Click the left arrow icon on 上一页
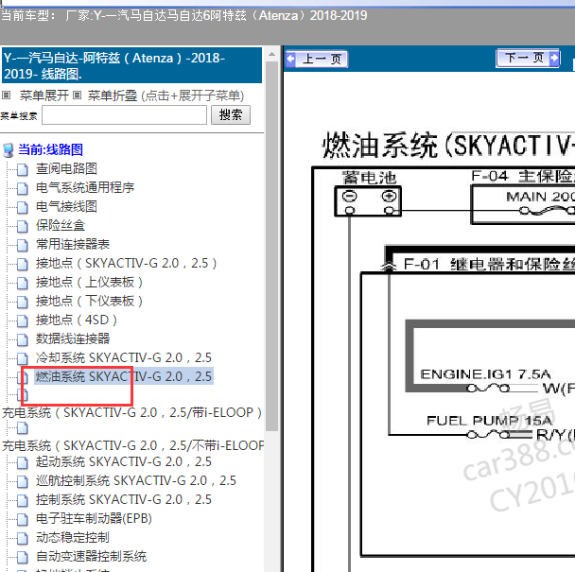The image size is (575, 572). (290, 59)
